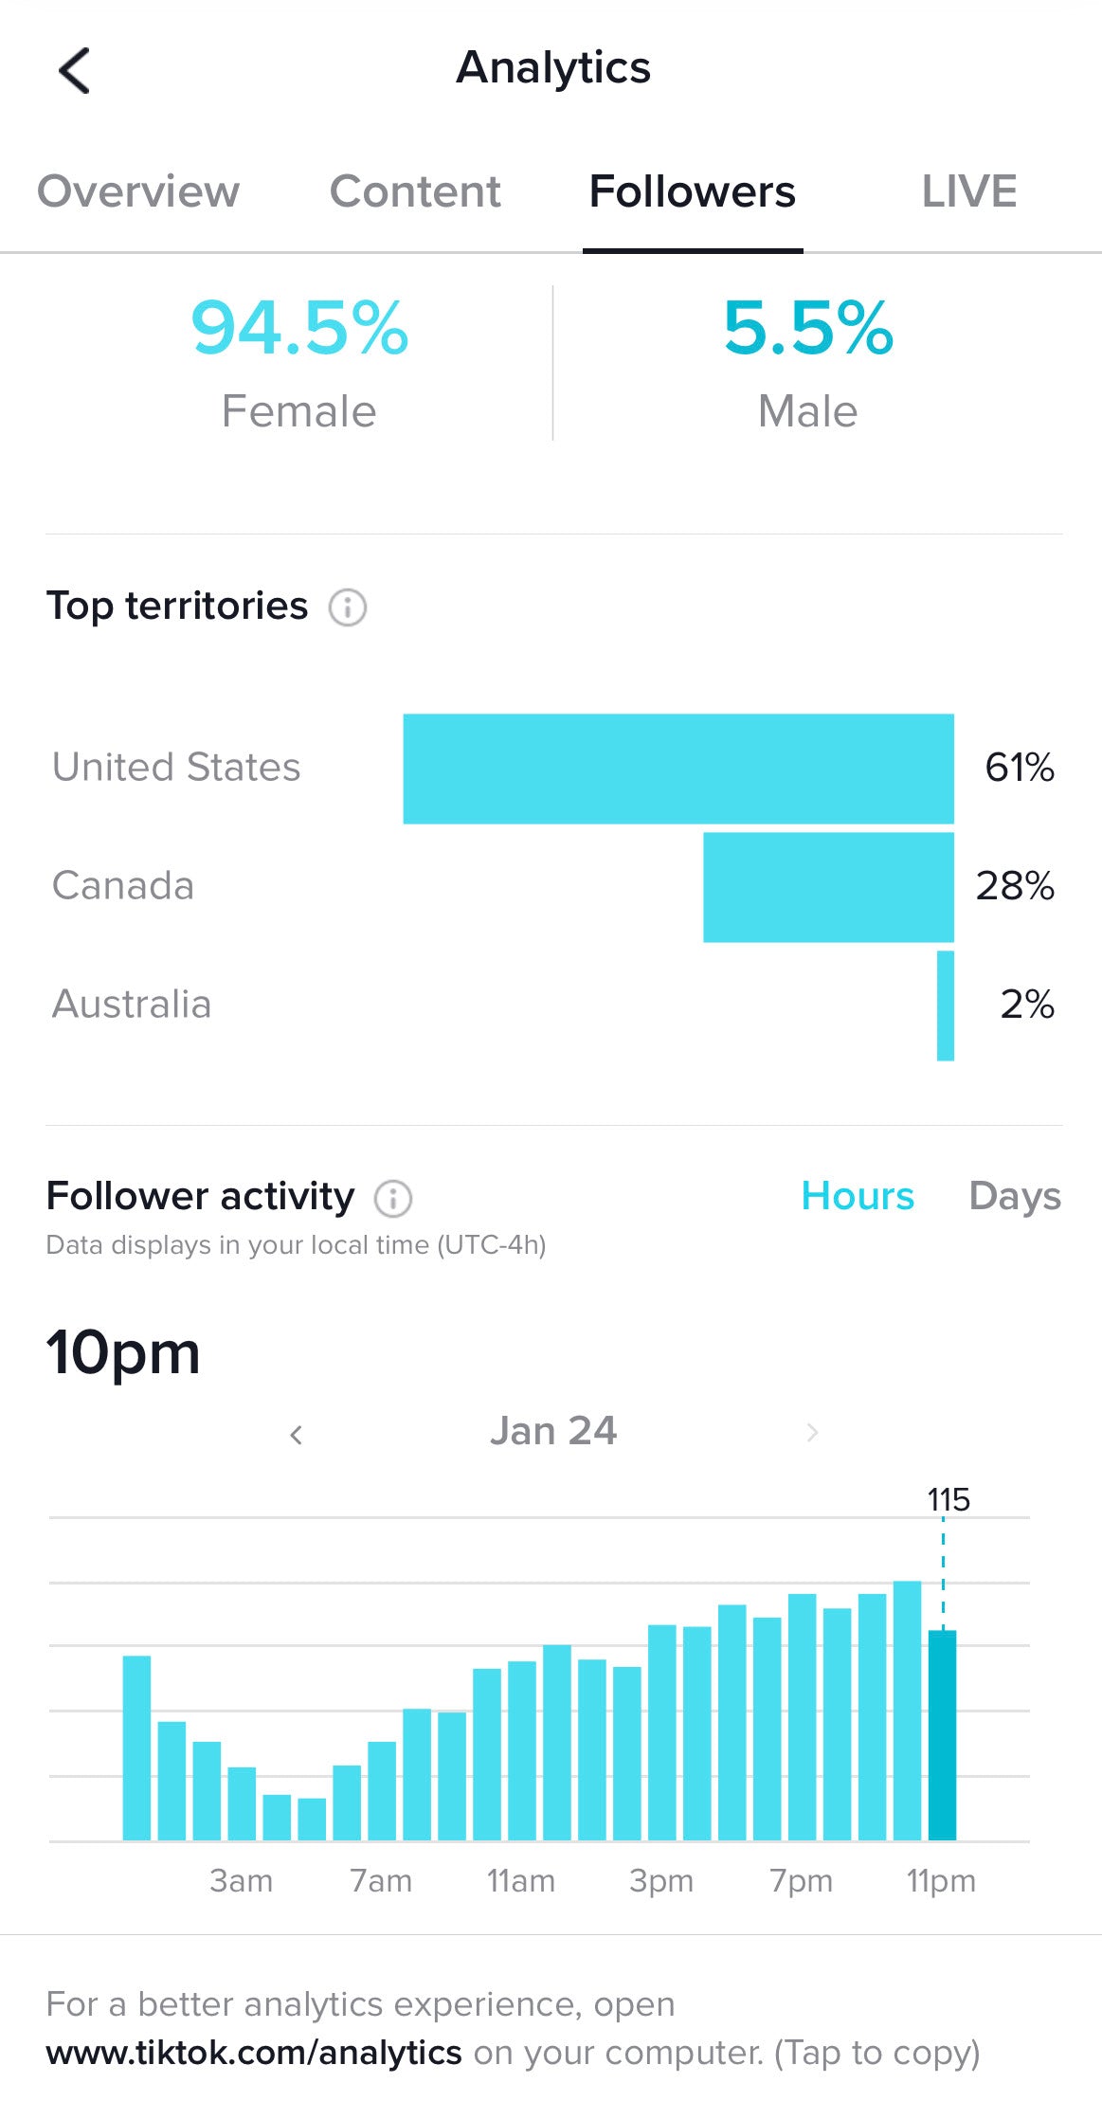Switch follower activity to Days view
1102x2119 pixels.
tap(1014, 1196)
